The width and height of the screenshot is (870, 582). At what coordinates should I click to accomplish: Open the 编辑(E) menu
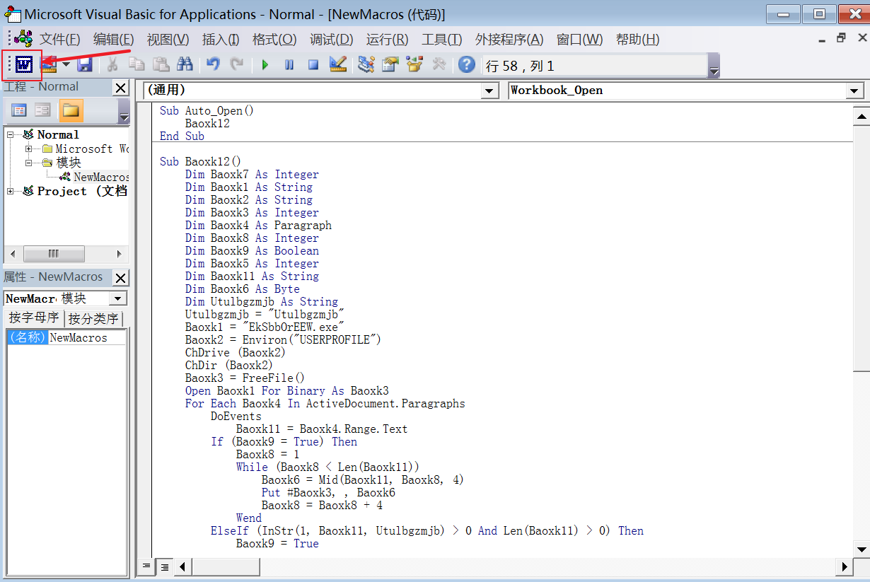(x=113, y=40)
